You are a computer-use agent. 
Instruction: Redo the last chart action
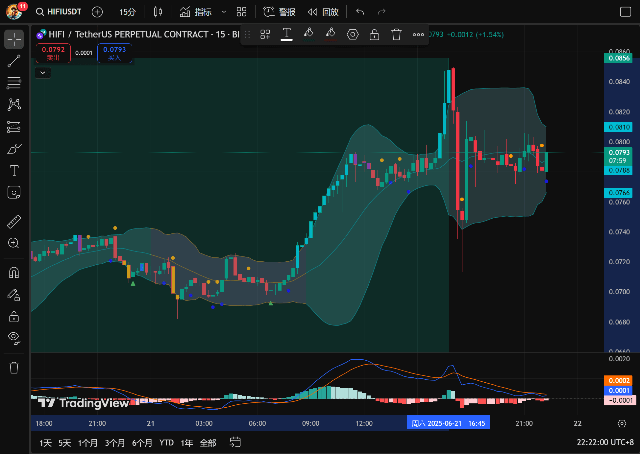coord(382,12)
